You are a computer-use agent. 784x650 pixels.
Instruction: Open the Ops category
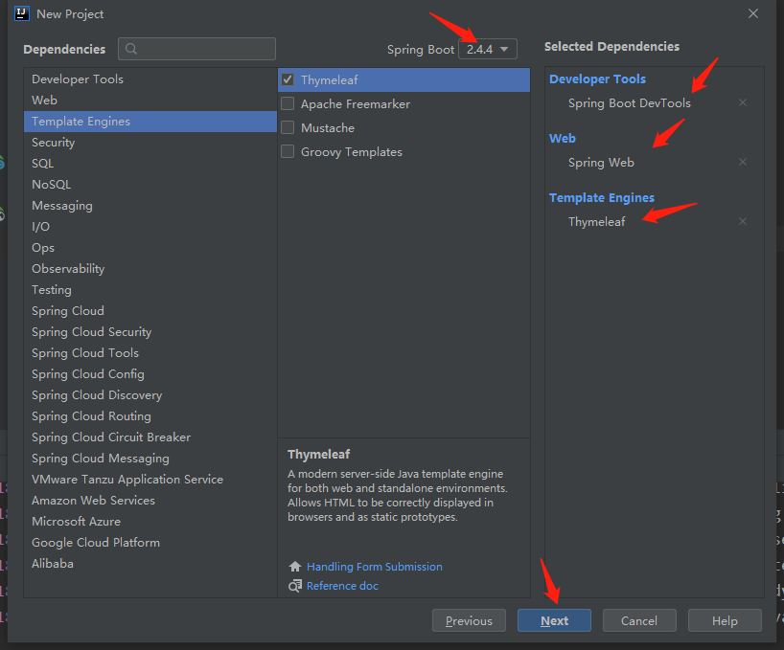[x=150, y=248]
